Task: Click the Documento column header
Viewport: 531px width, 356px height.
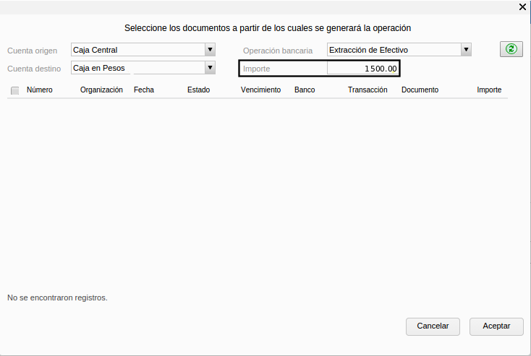Action: [x=420, y=90]
